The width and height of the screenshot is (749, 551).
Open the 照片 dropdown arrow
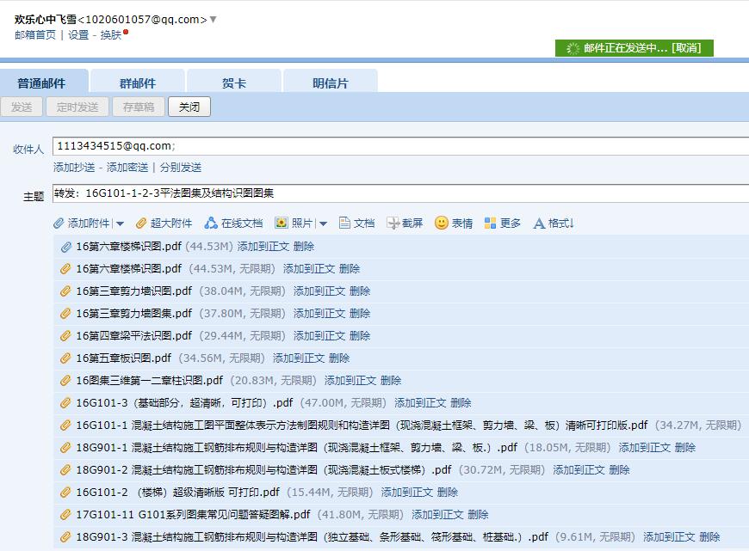pos(324,223)
